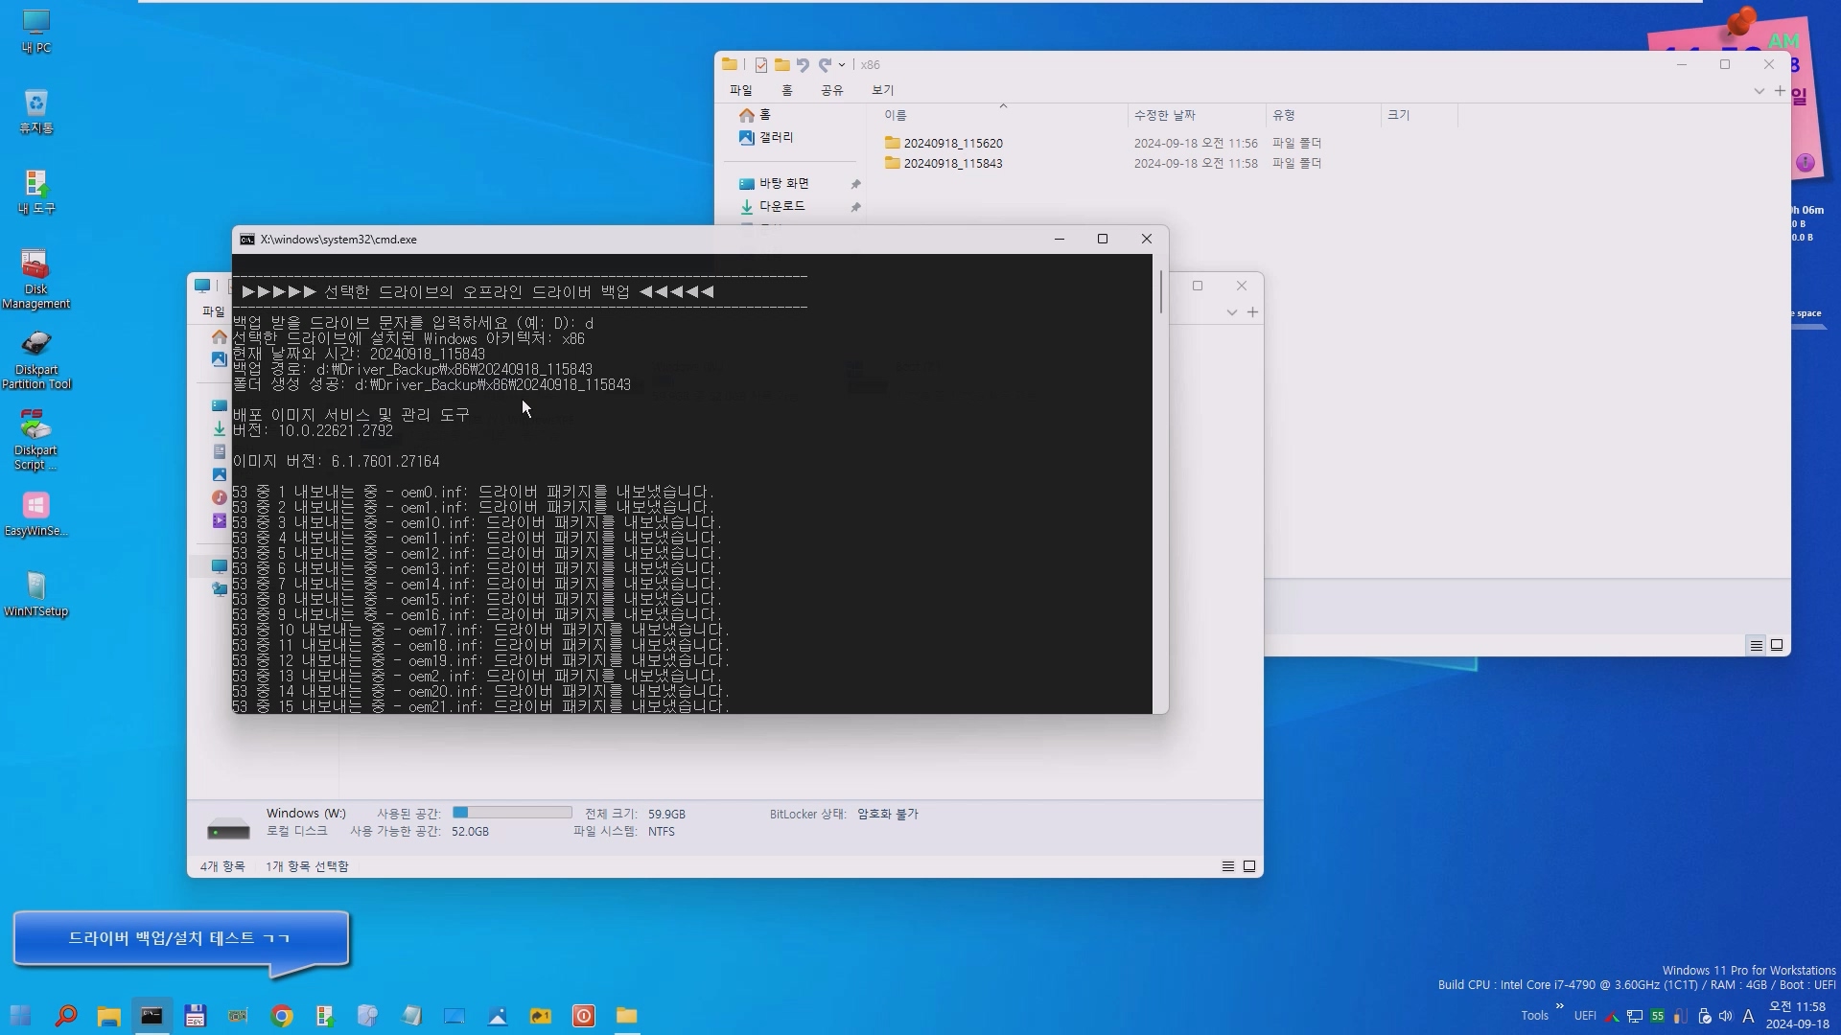Image resolution: width=1841 pixels, height=1035 pixels.
Task: Click the 드라이버 백업/설치 테스트 button
Action: tap(179, 938)
